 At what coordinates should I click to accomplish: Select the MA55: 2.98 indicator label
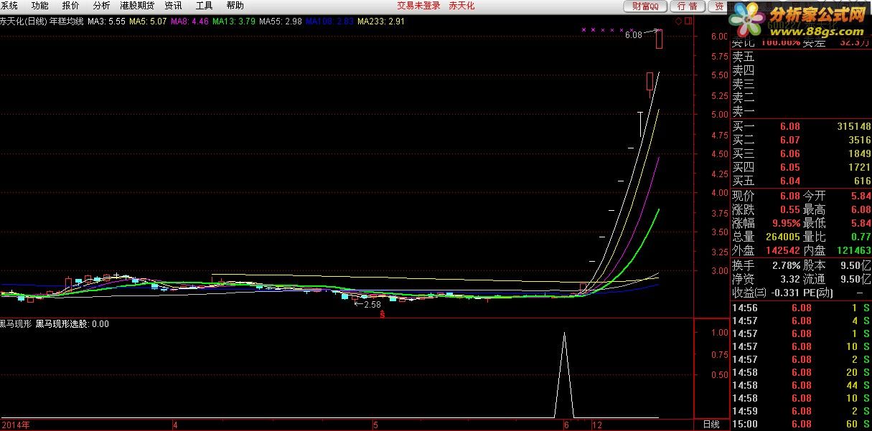281,22
